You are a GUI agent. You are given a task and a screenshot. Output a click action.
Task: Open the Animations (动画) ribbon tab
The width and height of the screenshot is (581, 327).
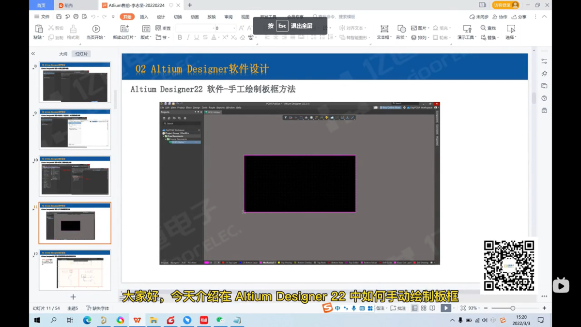[195, 16]
